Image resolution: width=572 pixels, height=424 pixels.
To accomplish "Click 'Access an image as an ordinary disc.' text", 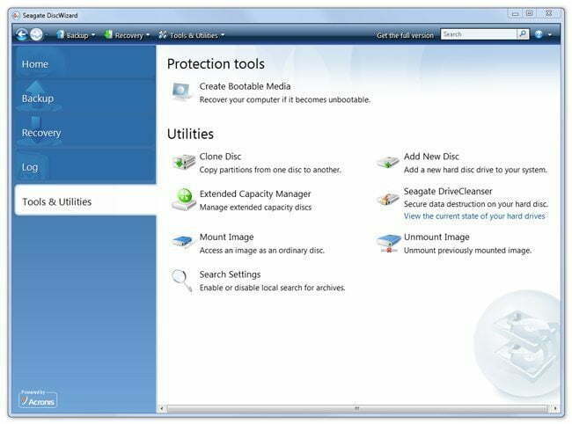I will tap(261, 251).
